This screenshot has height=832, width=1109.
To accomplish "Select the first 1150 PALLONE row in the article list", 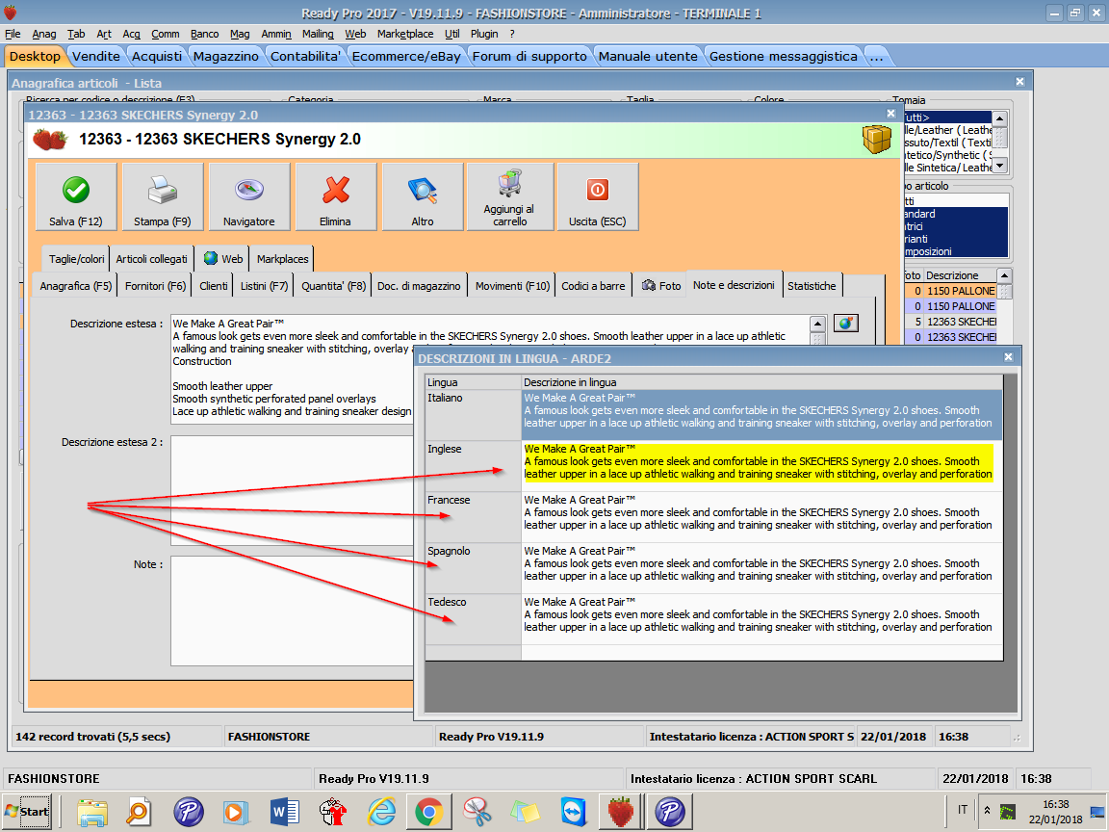I will (950, 291).
